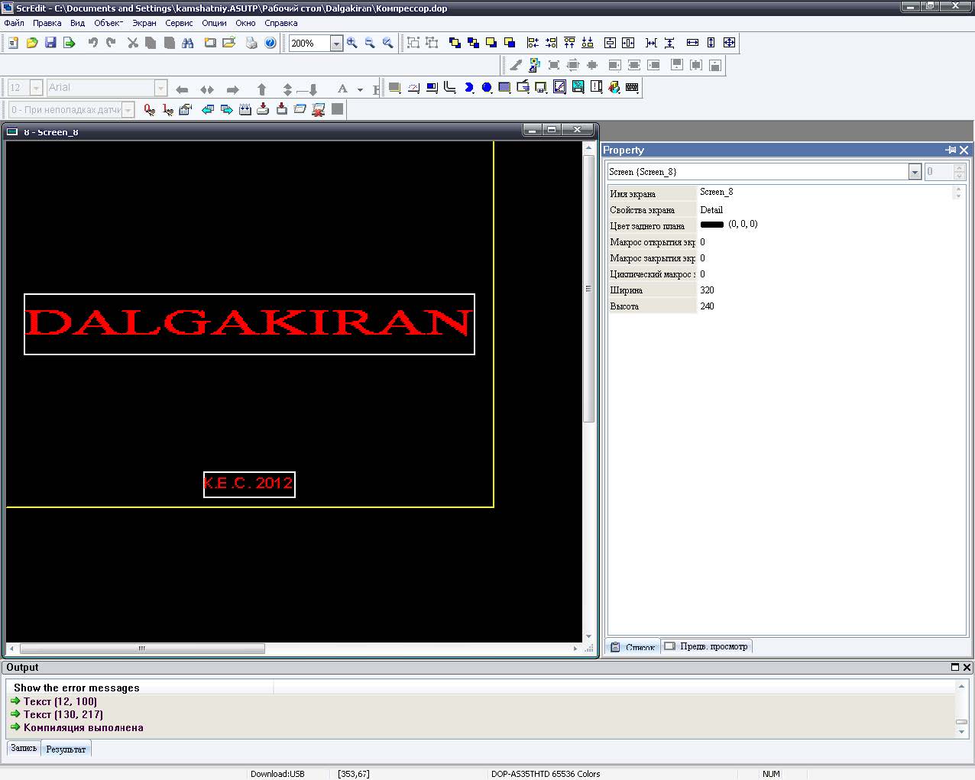The image size is (975, 780).
Task: Click the Имя экрана value Screen_8
Action: coord(825,193)
